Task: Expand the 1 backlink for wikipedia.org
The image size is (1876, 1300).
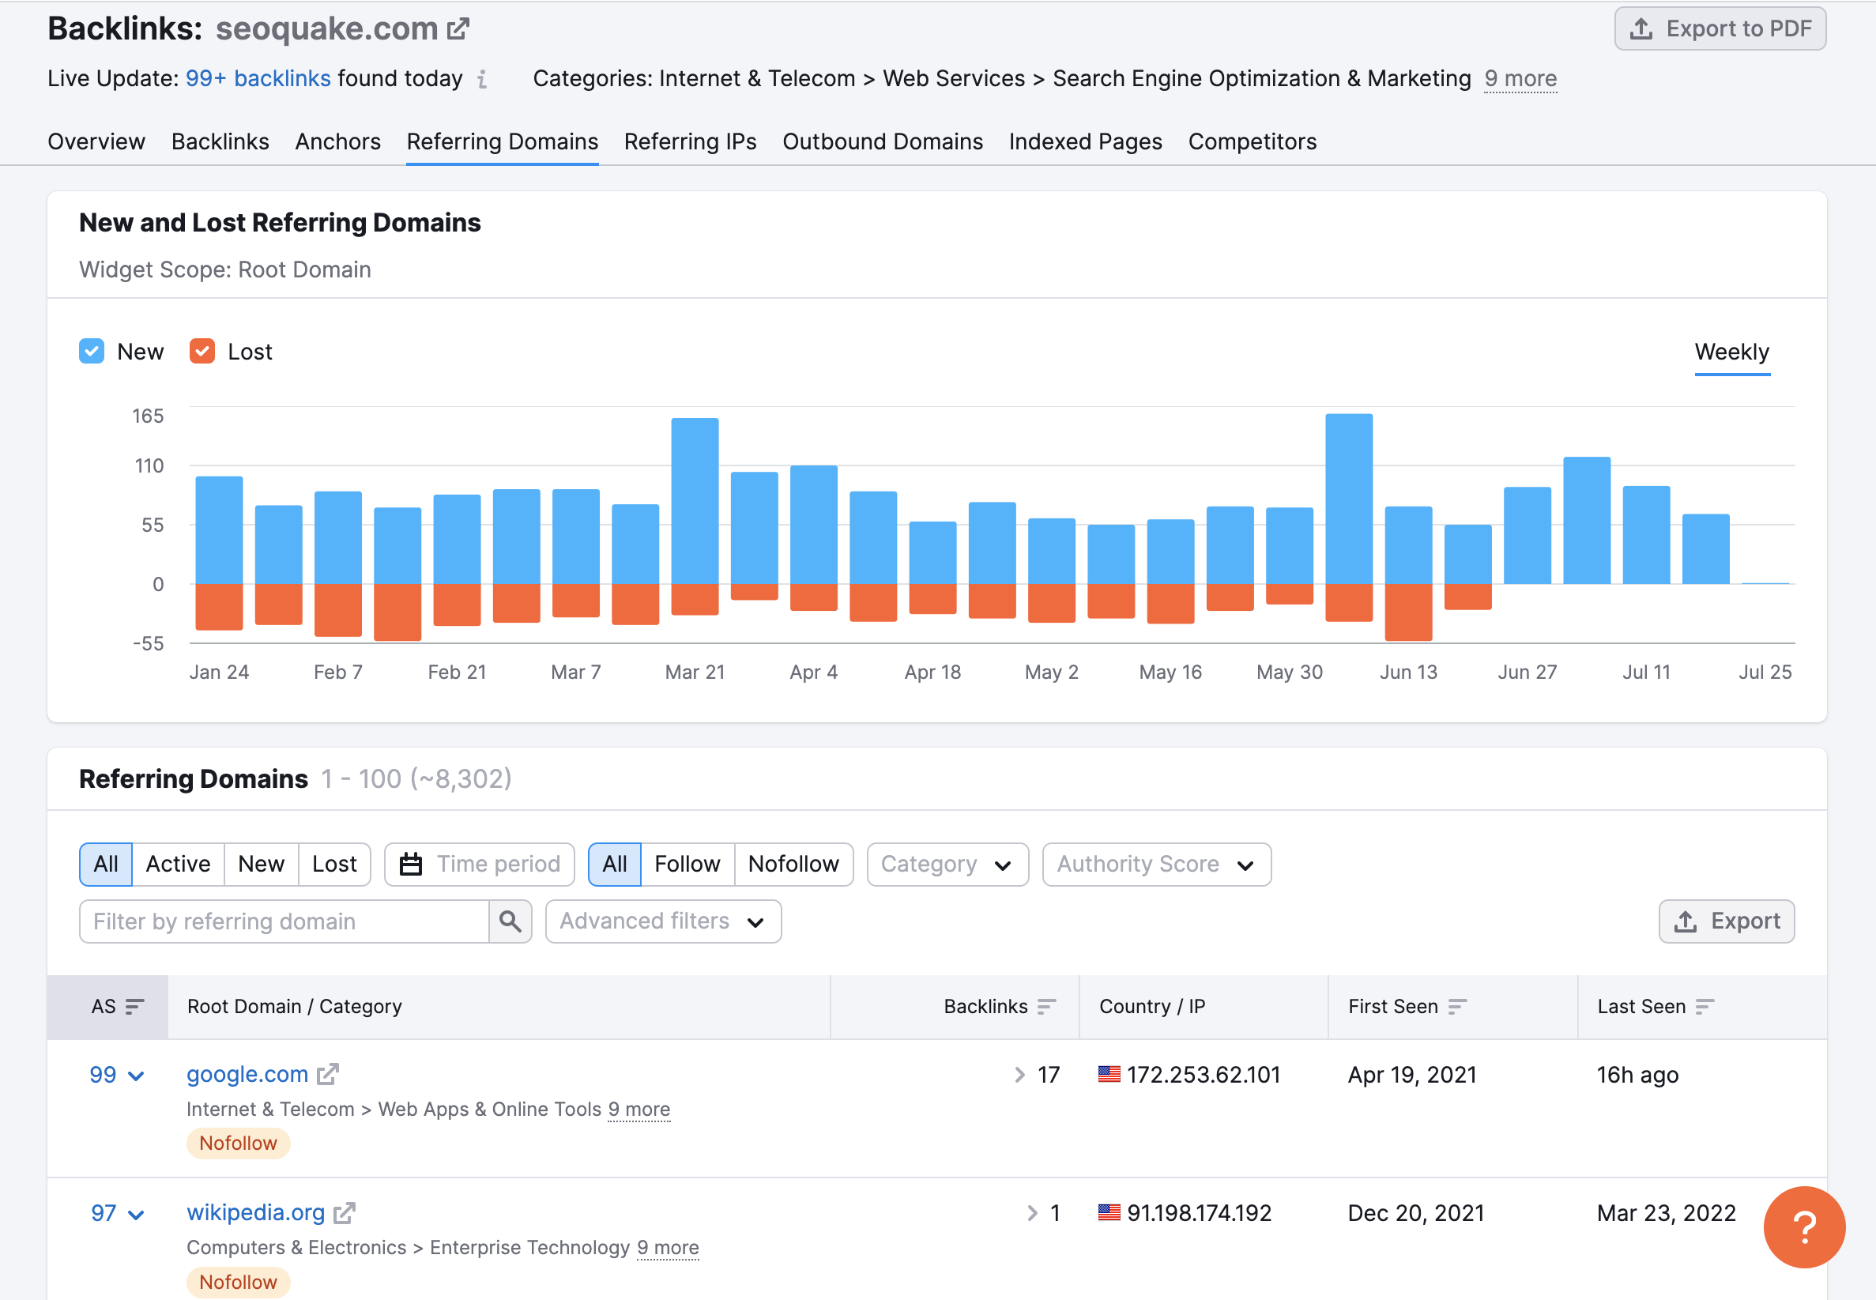Action: (1033, 1214)
